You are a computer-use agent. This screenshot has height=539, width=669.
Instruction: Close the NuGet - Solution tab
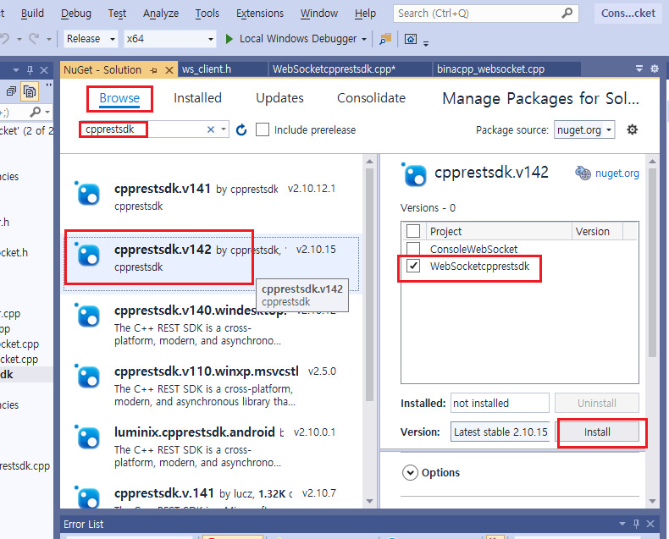click(x=169, y=70)
